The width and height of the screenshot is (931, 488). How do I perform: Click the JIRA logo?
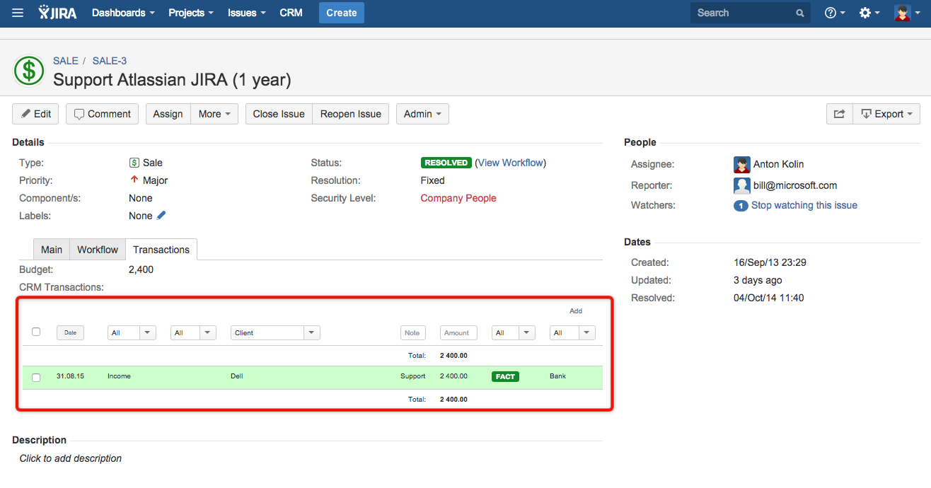pos(58,13)
